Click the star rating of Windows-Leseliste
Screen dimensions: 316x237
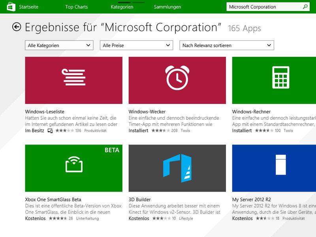point(65,131)
